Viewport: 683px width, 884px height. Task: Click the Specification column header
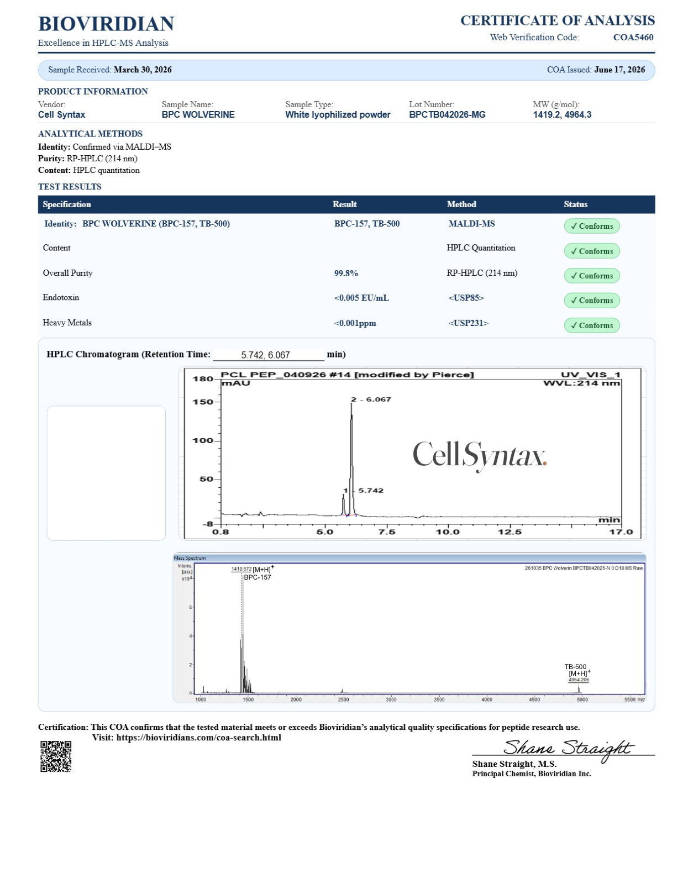tap(67, 204)
